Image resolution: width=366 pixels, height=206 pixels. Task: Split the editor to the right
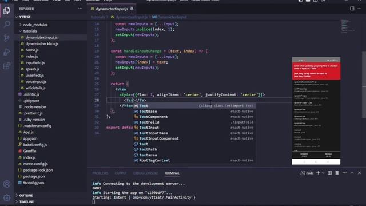[352, 9]
